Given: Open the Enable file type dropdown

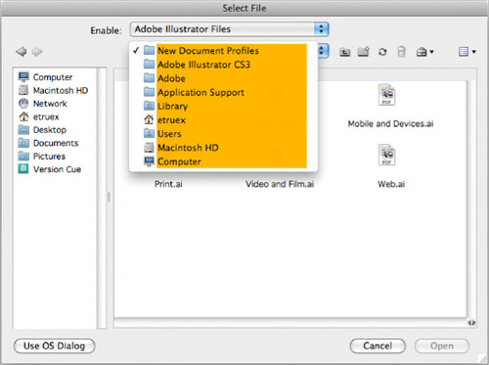Looking at the screenshot, I should pos(229,29).
